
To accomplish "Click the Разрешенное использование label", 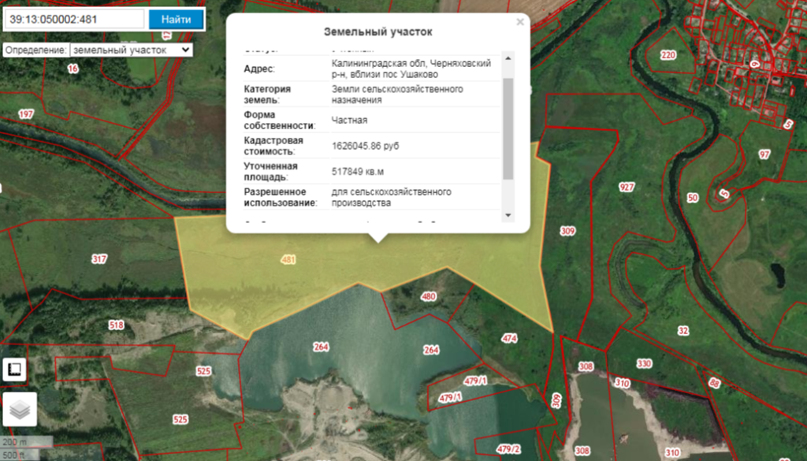I will click(x=281, y=198).
